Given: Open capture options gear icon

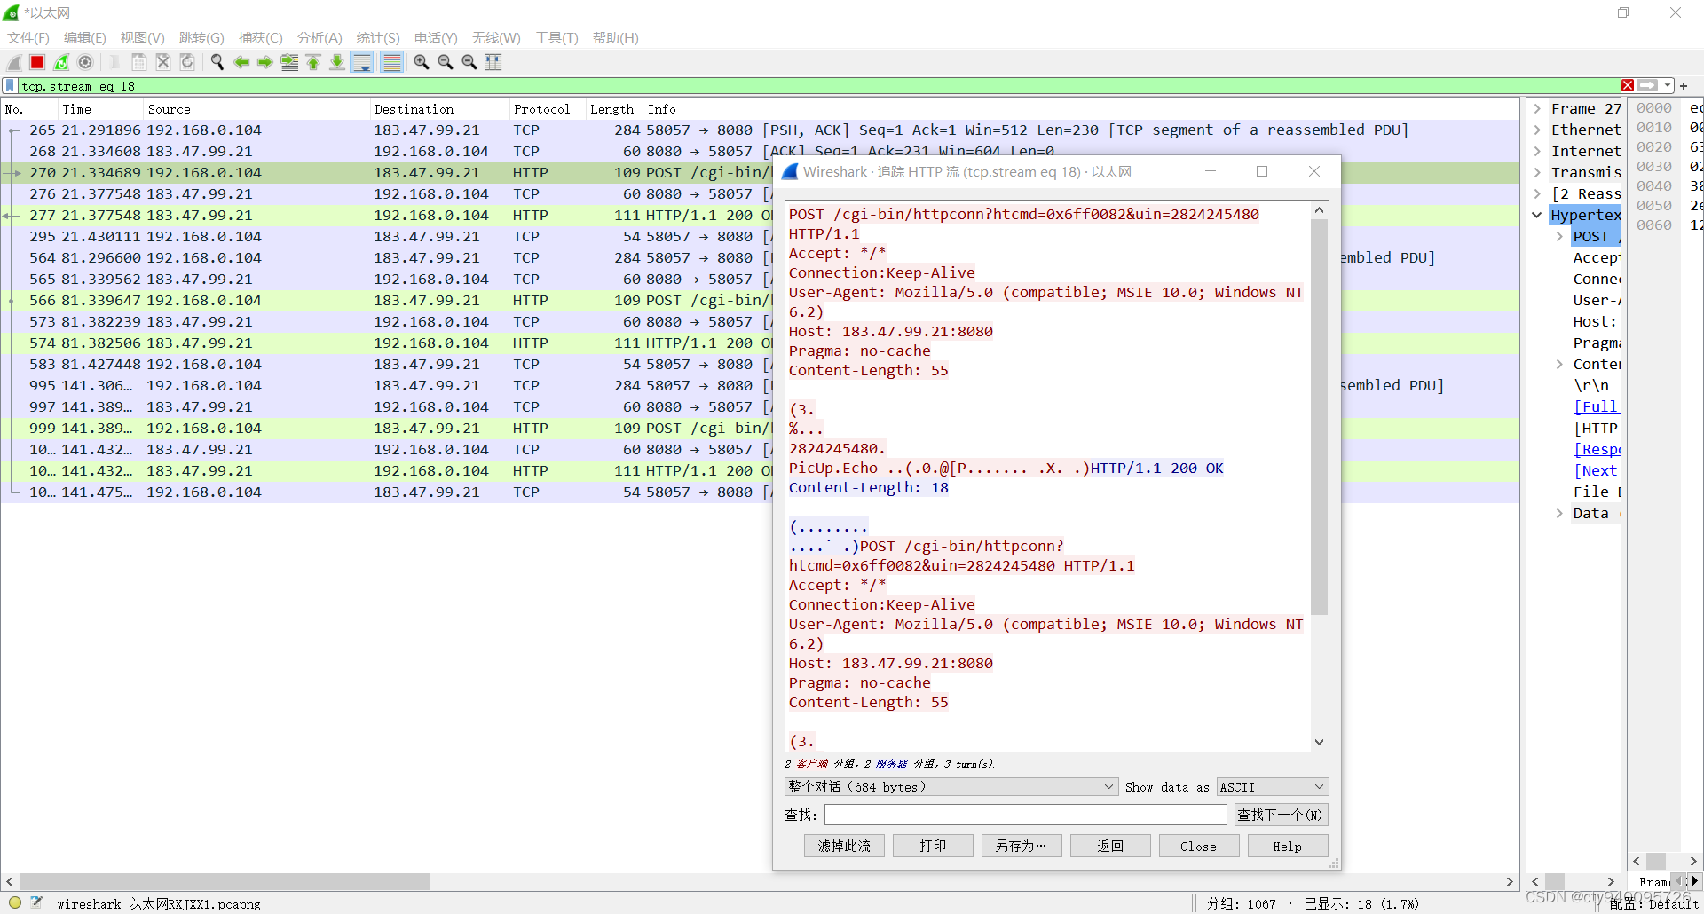Looking at the screenshot, I should [x=85, y=62].
